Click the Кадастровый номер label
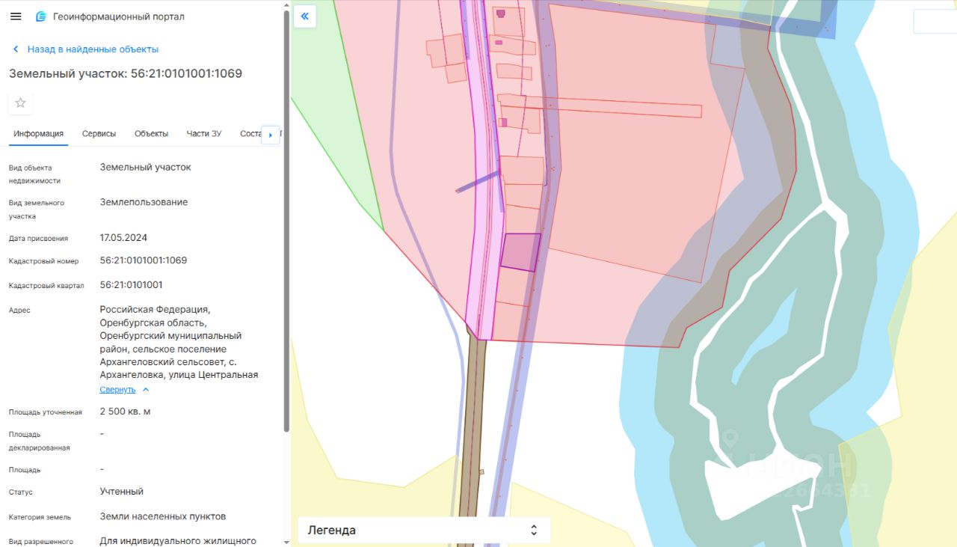Viewport: 957px width, 547px height. (x=43, y=261)
